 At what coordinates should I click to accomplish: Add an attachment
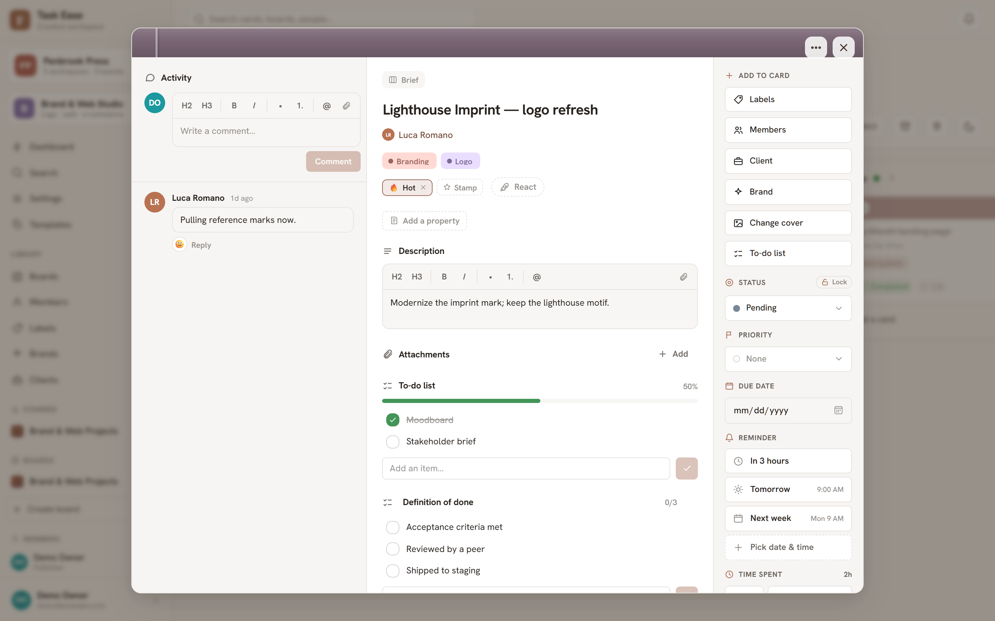click(673, 354)
